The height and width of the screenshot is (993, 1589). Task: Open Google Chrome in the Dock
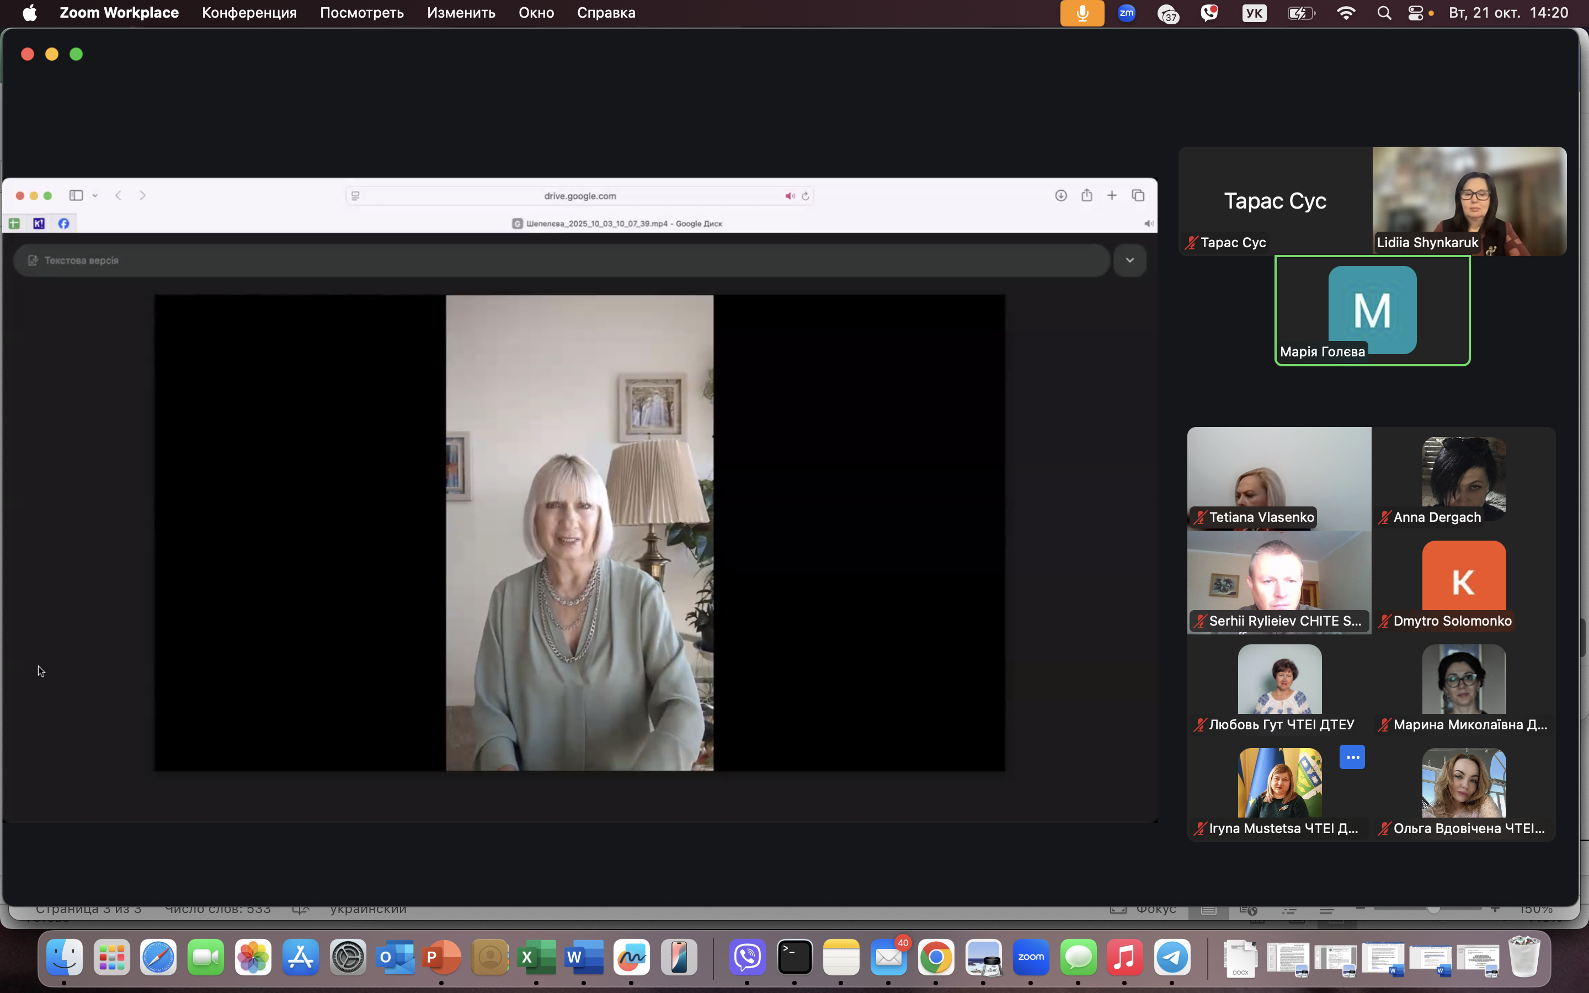tap(936, 957)
